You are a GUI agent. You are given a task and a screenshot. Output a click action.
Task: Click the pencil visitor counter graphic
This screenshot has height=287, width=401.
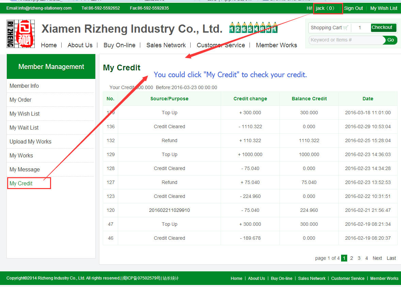254,28
